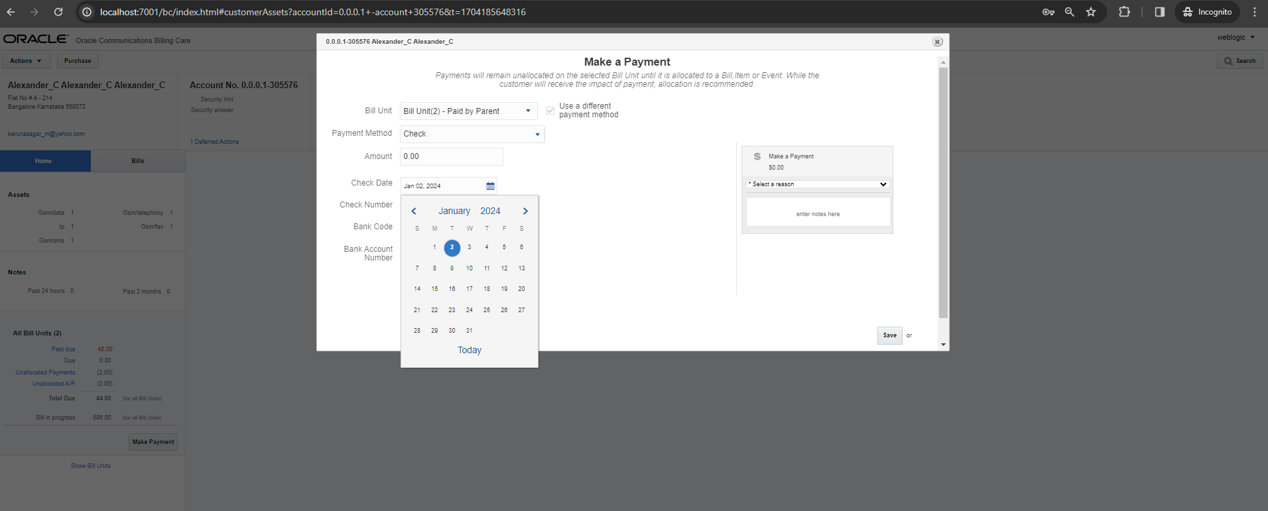
Task: Open the Payment Method dropdown
Action: 472,134
